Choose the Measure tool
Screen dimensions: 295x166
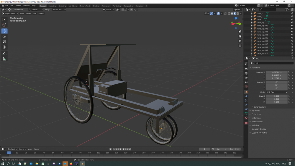pyautogui.click(x=4, y=59)
